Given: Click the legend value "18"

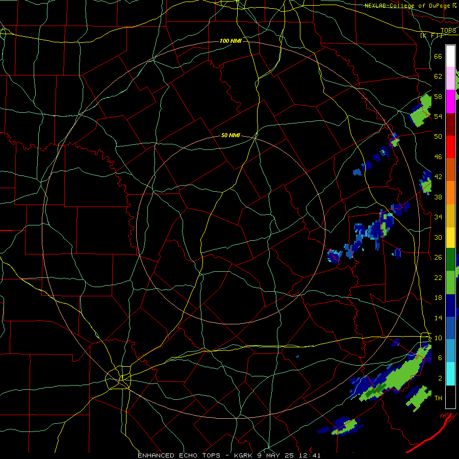Looking at the screenshot, I should point(438,298).
